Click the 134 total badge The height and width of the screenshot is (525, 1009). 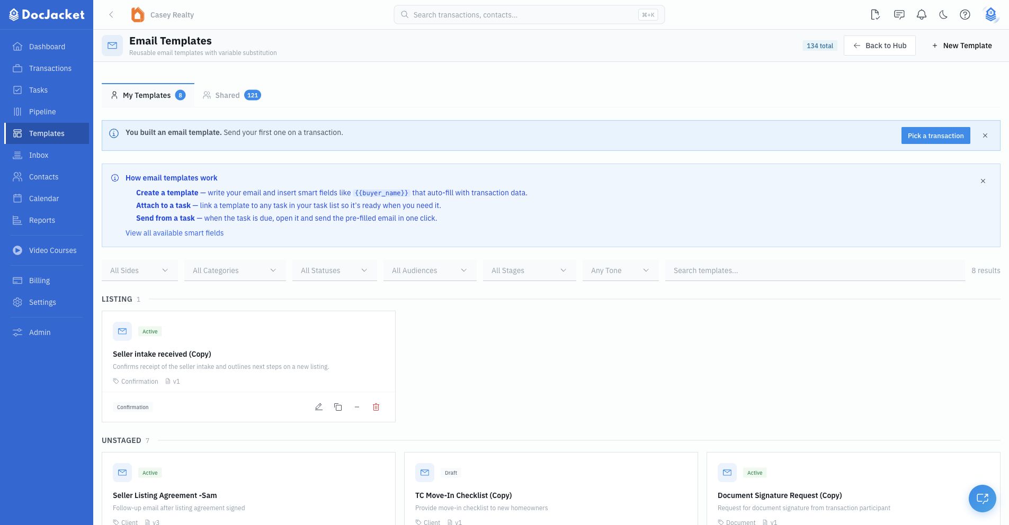click(x=820, y=46)
